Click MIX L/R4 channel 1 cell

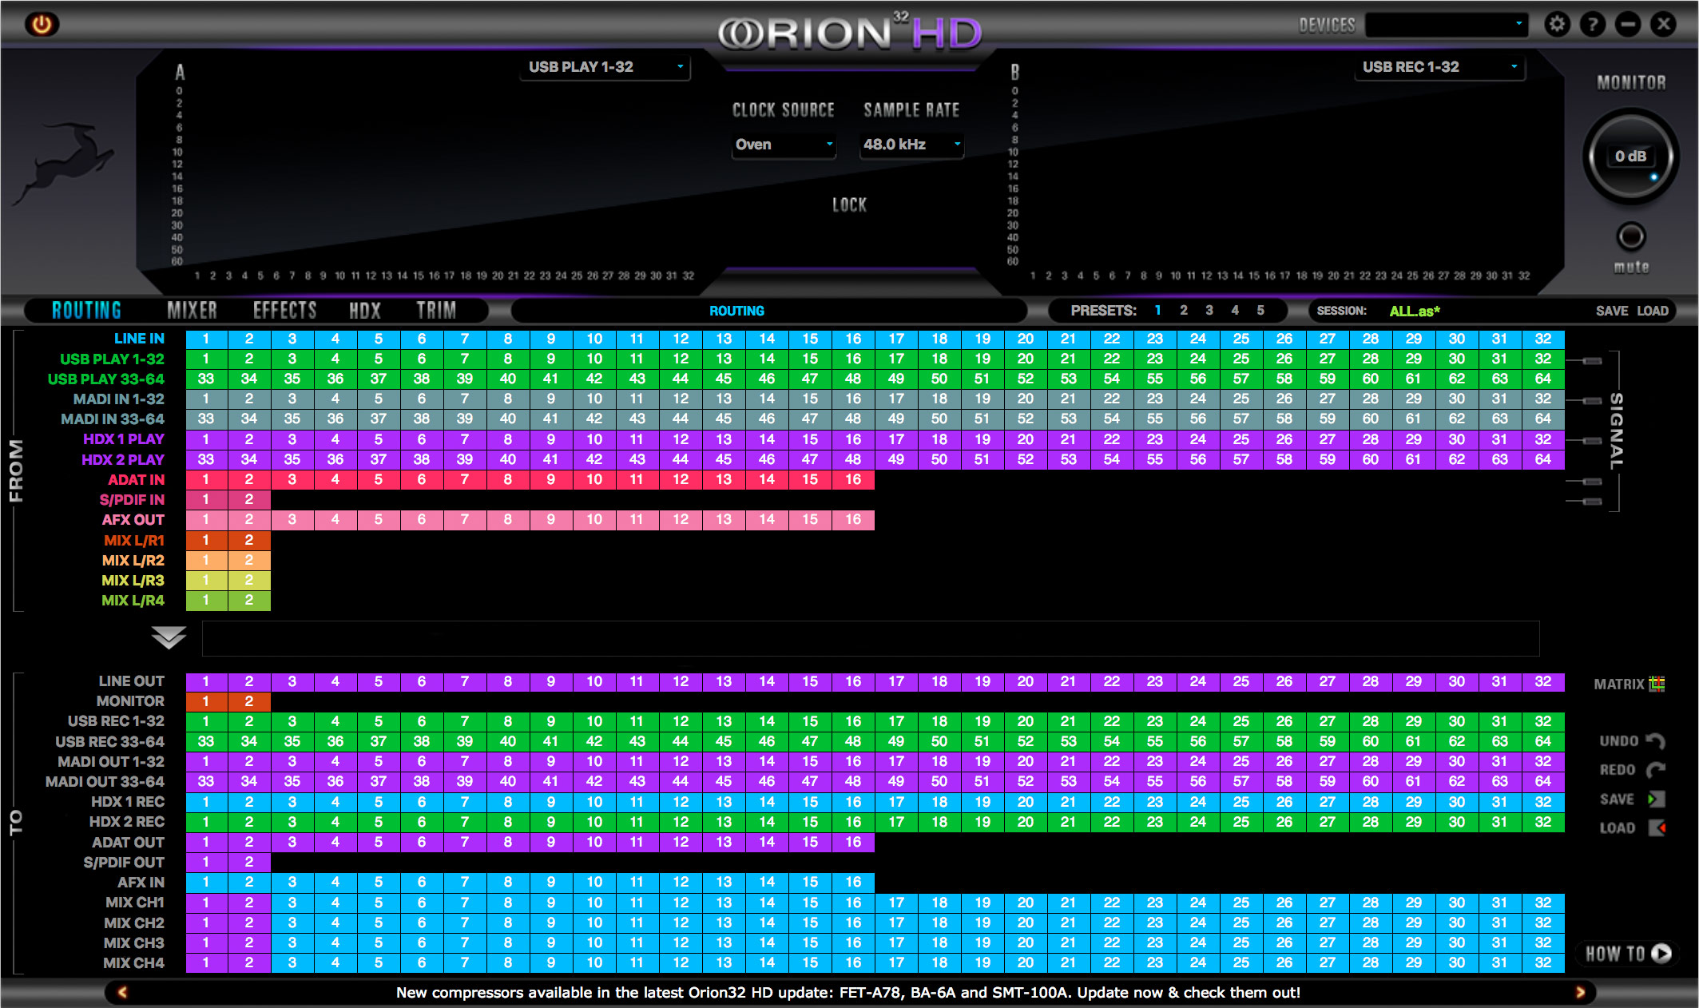pos(206,600)
